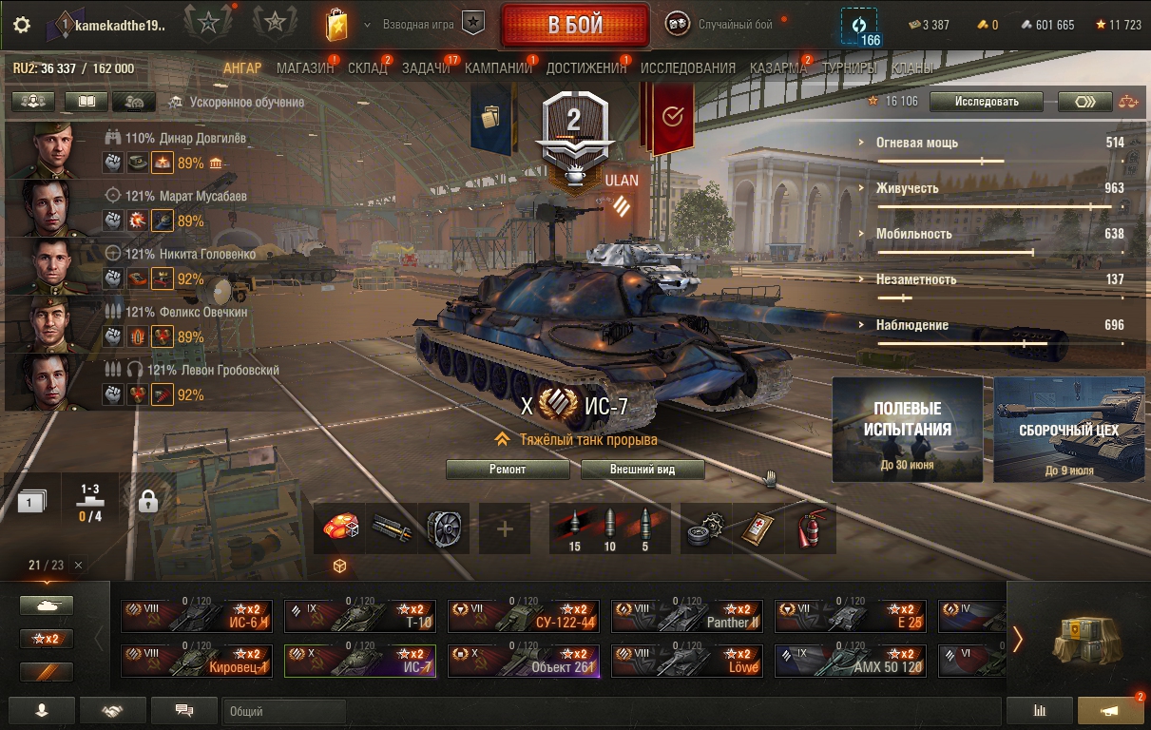This screenshot has width=1151, height=730.
Task: Click the padlock platoon lock icon
Action: [x=147, y=501]
